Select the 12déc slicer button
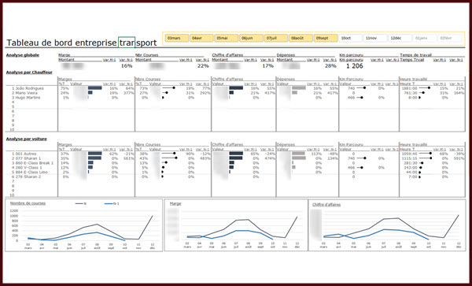 pyautogui.click(x=400, y=39)
